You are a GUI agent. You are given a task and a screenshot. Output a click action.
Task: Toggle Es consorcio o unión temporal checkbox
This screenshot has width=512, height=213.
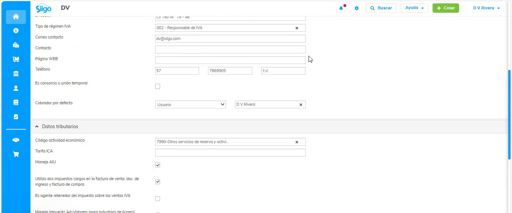[x=157, y=86]
